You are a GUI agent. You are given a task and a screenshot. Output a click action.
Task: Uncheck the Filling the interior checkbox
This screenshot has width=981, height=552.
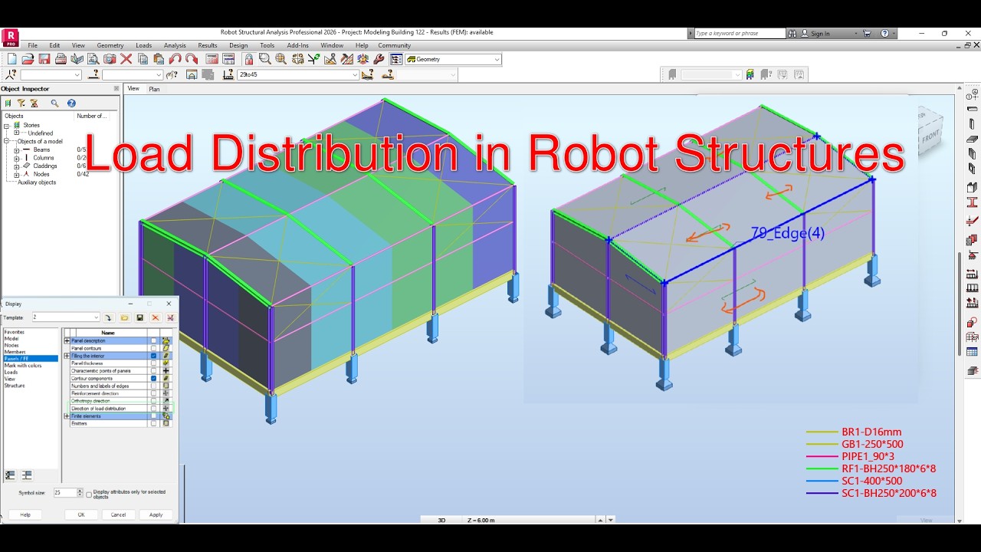(153, 356)
